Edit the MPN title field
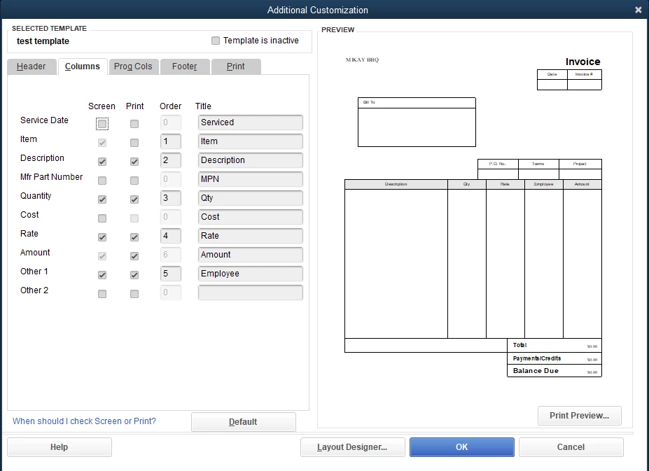The width and height of the screenshot is (649, 471). [251, 179]
